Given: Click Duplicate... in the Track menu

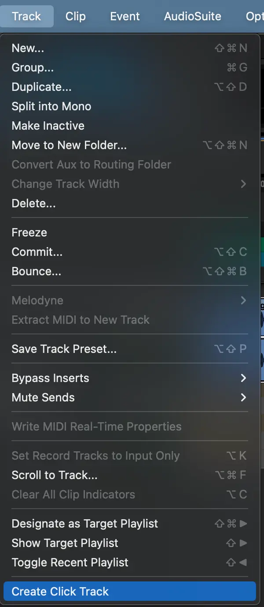Looking at the screenshot, I should 41,87.
